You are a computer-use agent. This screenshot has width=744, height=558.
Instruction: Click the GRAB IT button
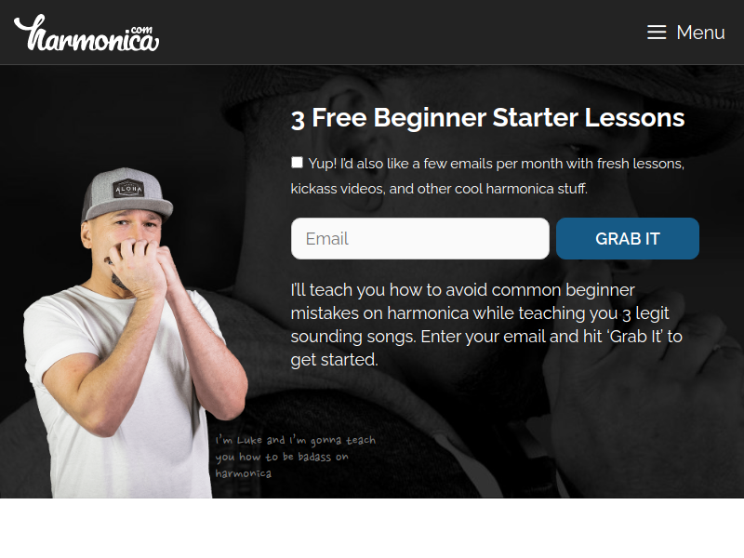point(627,239)
